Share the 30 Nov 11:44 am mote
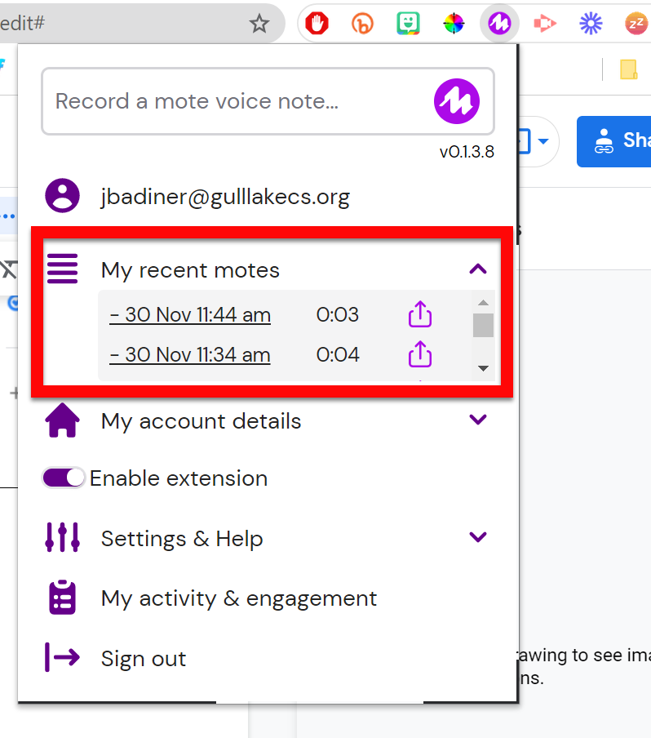The image size is (651, 738). pos(419,314)
